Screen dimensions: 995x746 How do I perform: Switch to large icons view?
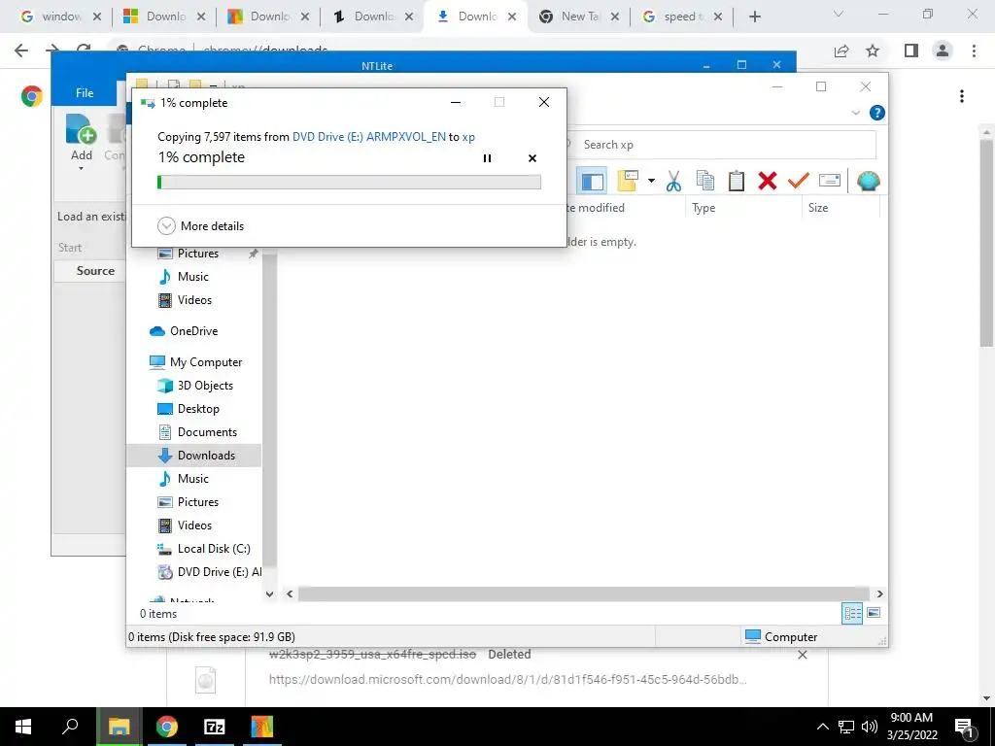click(x=874, y=613)
